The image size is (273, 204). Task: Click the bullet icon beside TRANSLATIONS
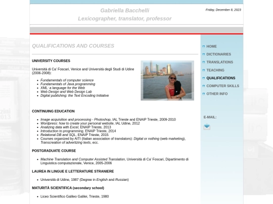pos(204,62)
